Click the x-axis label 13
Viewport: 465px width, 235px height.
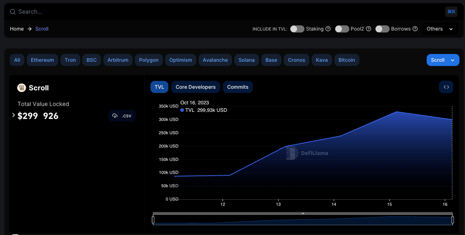[x=278, y=204]
